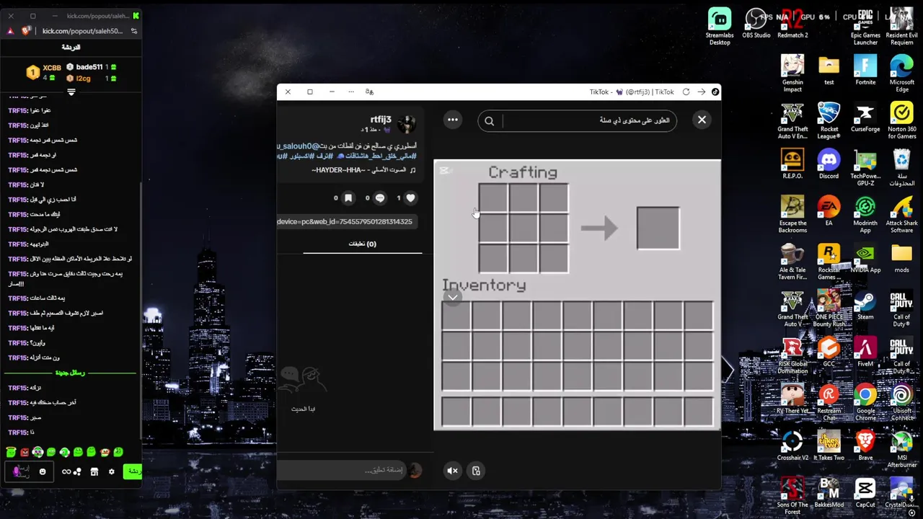
Task: Open FiveM desktop icon
Action: 865,350
